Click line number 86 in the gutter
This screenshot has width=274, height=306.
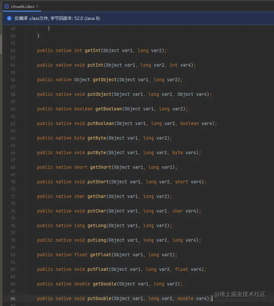13,299
